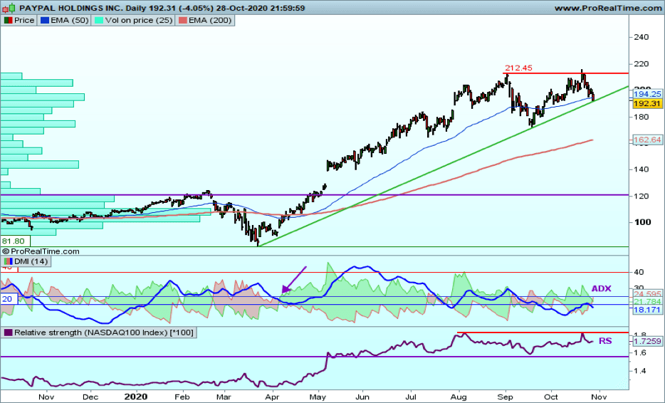
Task: Click the DMI indicator color icon
Action: pos(8,261)
